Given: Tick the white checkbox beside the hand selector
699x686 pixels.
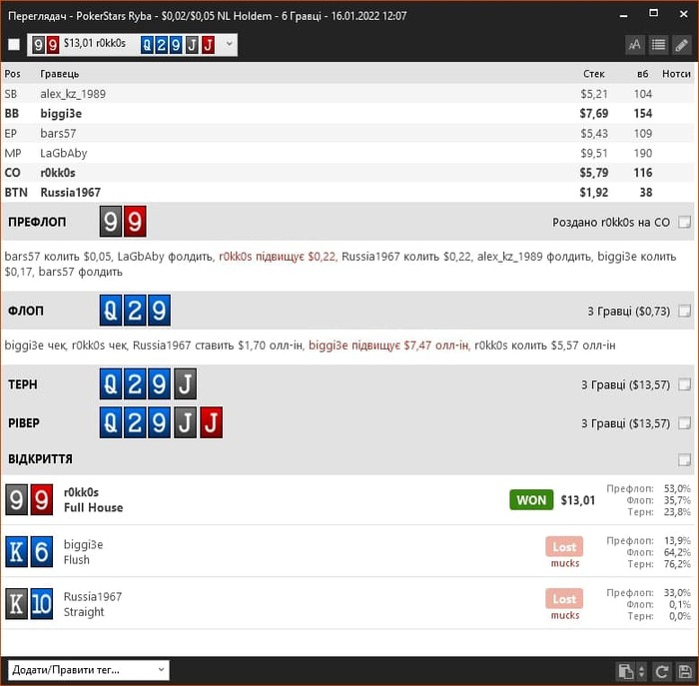Looking at the screenshot, I should (14, 45).
